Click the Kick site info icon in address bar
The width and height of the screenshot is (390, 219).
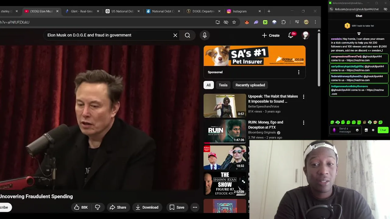(x=331, y=9)
